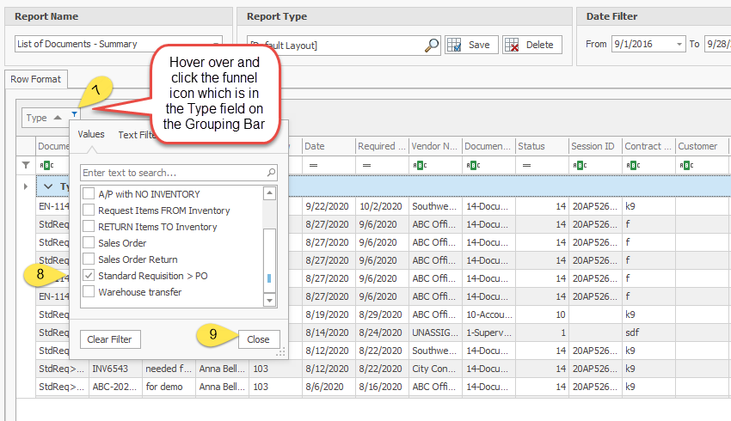
Task: Click the equals filter icon under Status column
Action: (525, 165)
